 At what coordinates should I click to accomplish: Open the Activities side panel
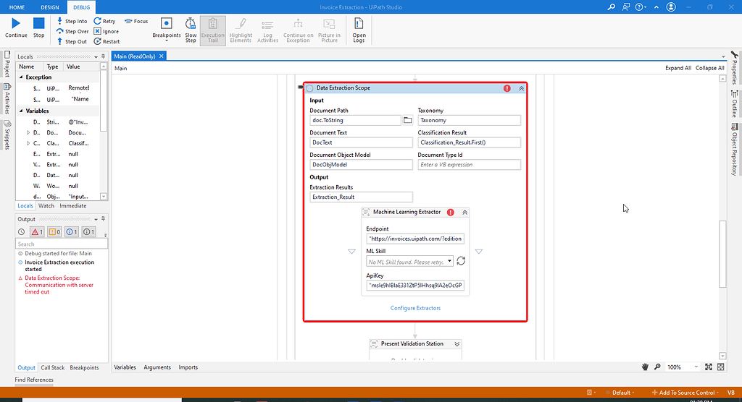(7, 99)
